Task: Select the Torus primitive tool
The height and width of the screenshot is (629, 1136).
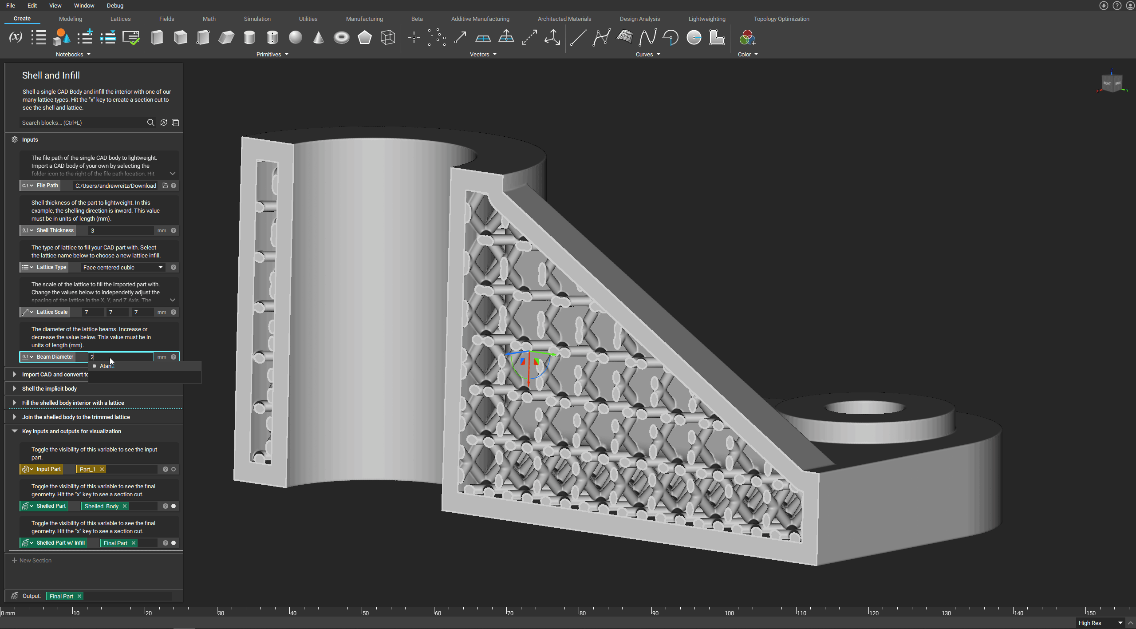Action: 341,37
